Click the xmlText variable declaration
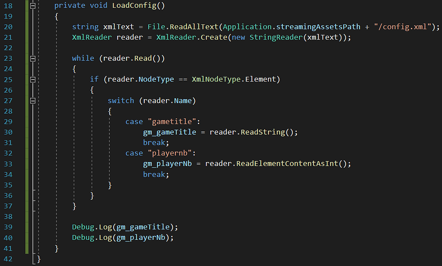The width and height of the screenshot is (442, 266). coord(118,27)
